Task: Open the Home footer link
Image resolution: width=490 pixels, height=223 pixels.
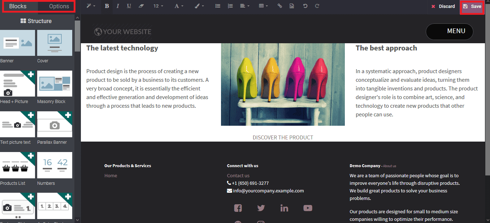Action: (x=110, y=176)
